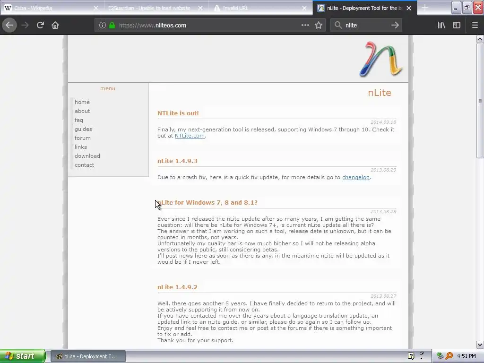Open the home menu link
Screen dimensions: 484x363
(x=82, y=102)
